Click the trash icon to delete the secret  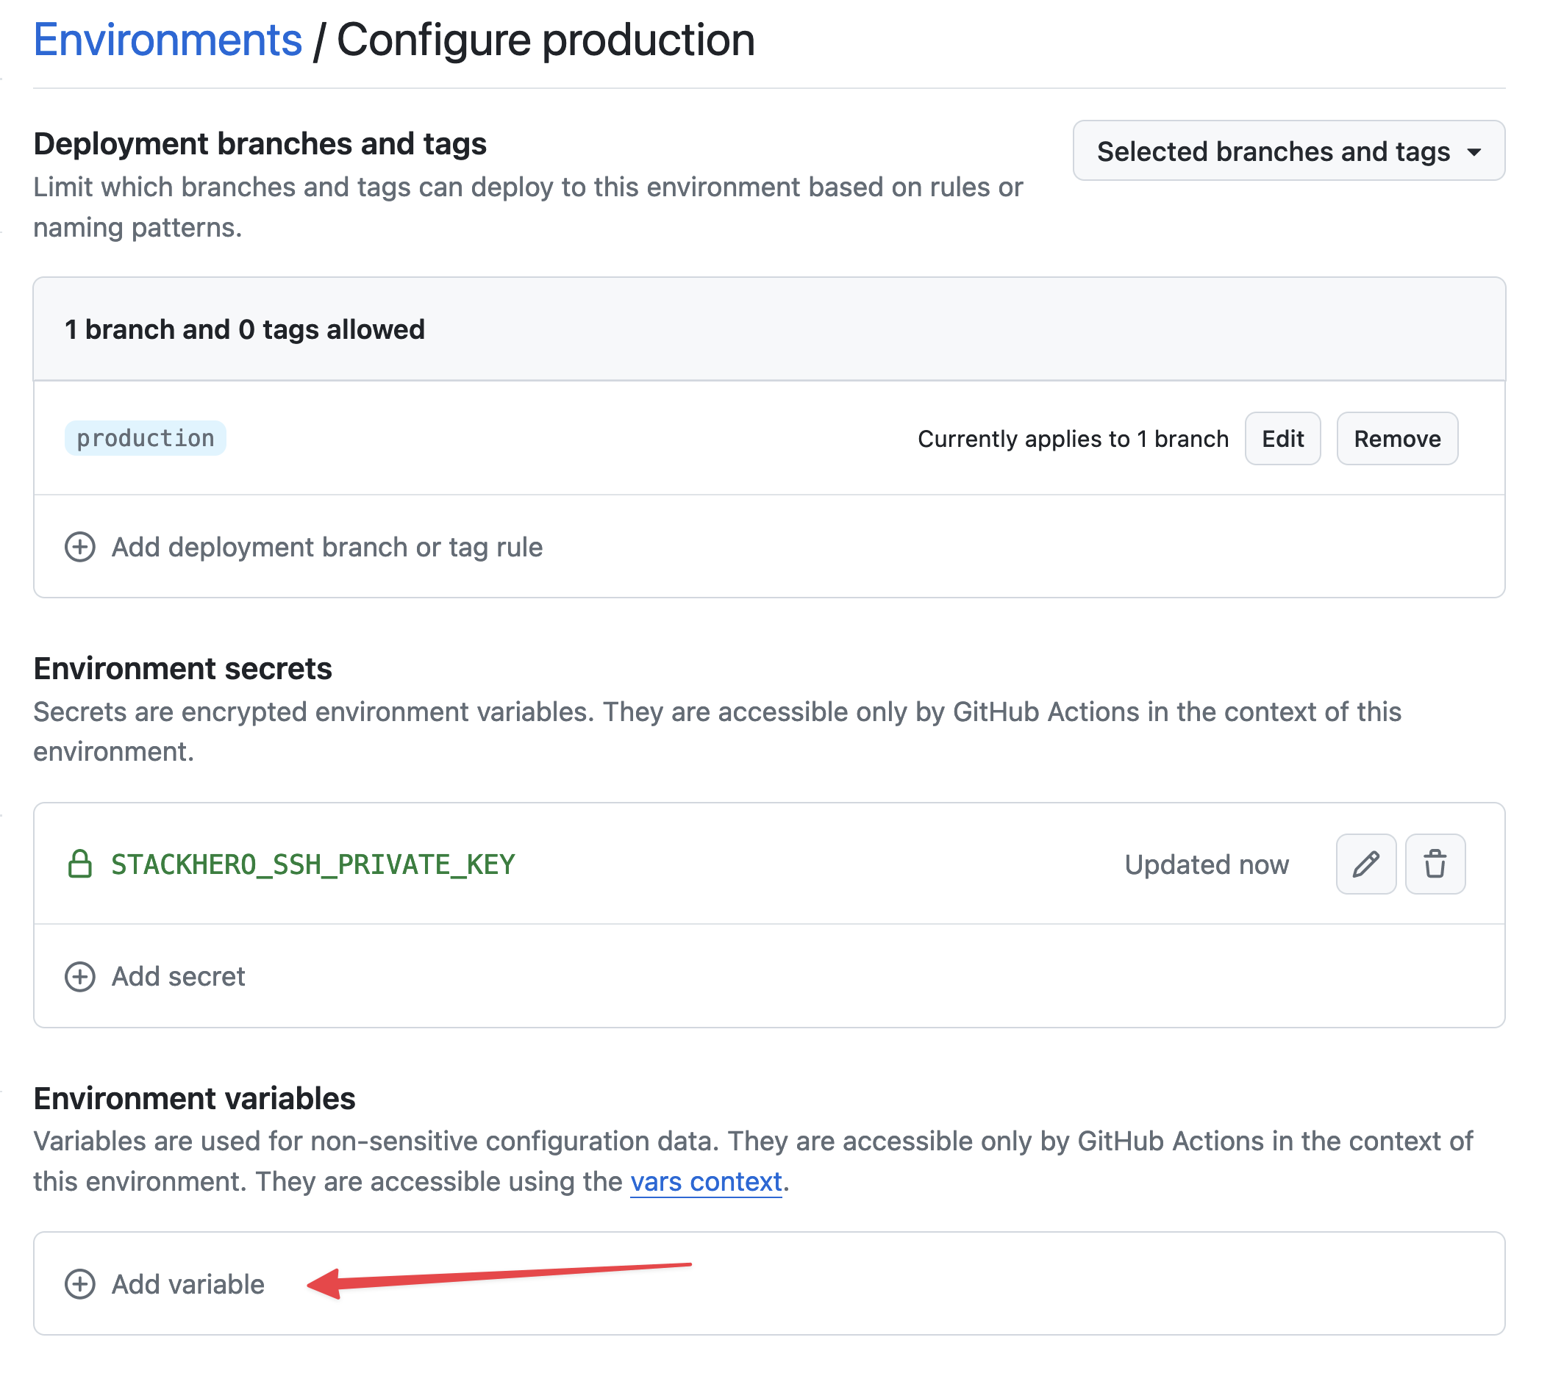(x=1435, y=864)
